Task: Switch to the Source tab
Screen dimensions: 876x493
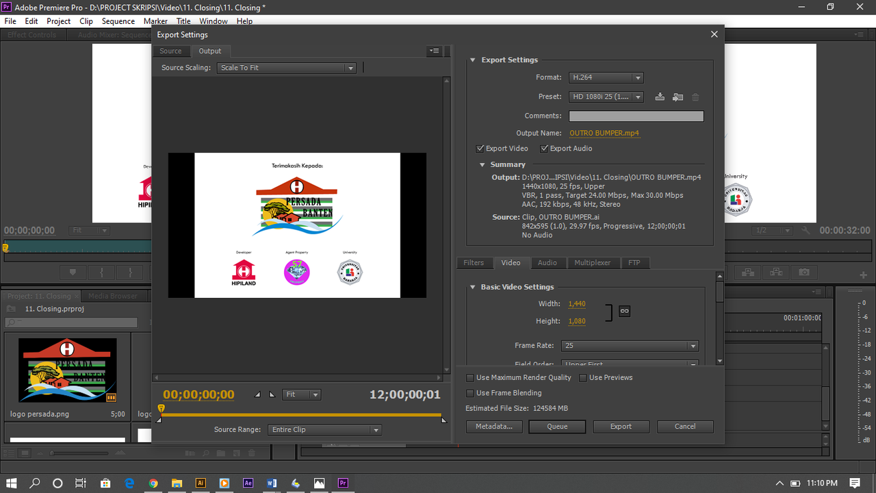Action: pos(171,51)
